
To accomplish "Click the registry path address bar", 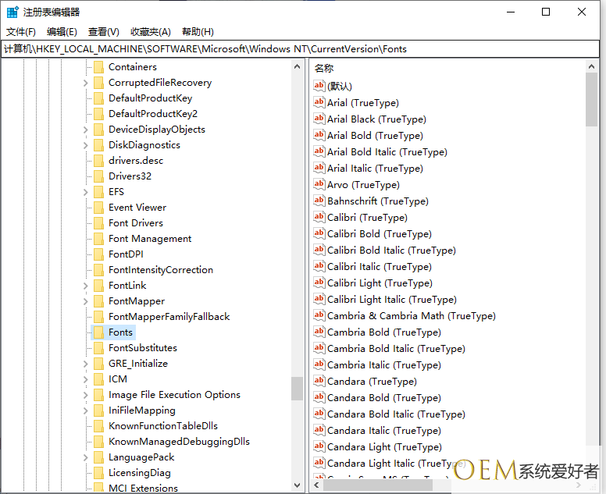I will tap(302, 48).
